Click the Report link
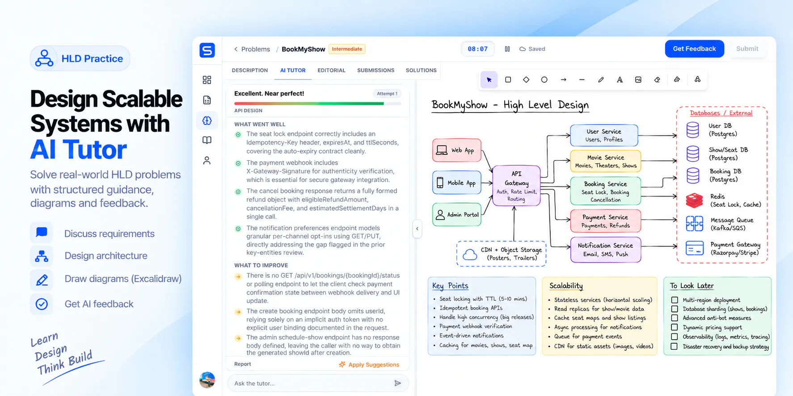This screenshot has width=793, height=396. coord(243,364)
